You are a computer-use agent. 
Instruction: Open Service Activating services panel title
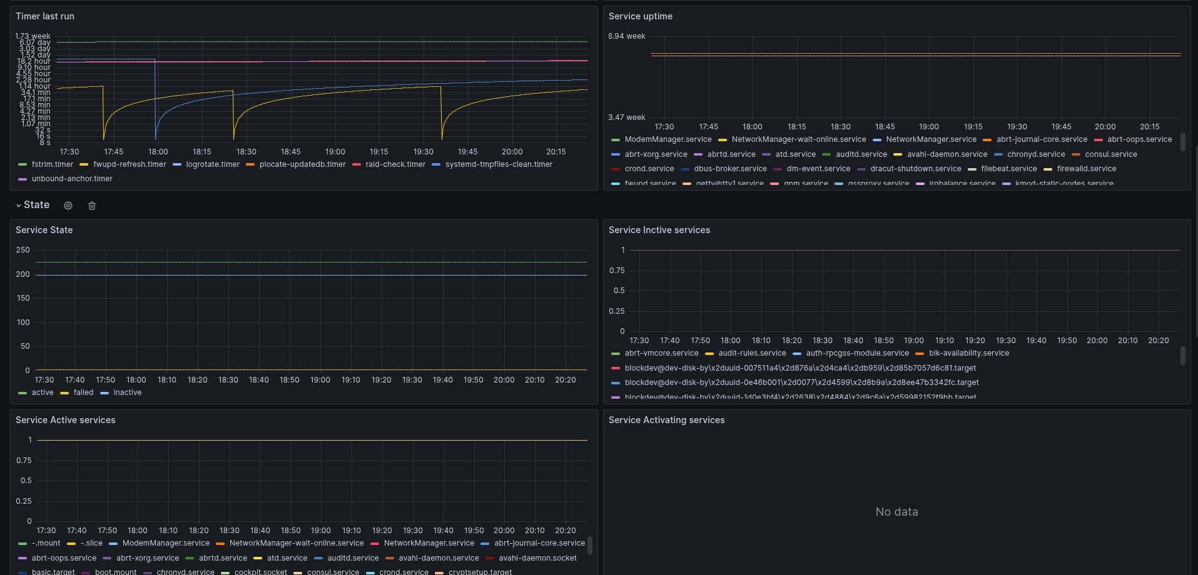[667, 420]
